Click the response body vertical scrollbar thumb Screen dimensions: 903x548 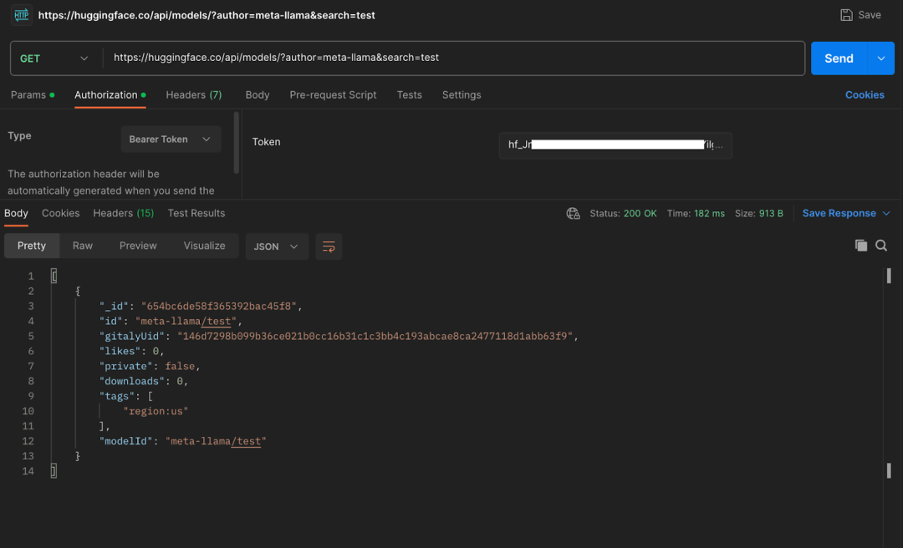point(889,277)
